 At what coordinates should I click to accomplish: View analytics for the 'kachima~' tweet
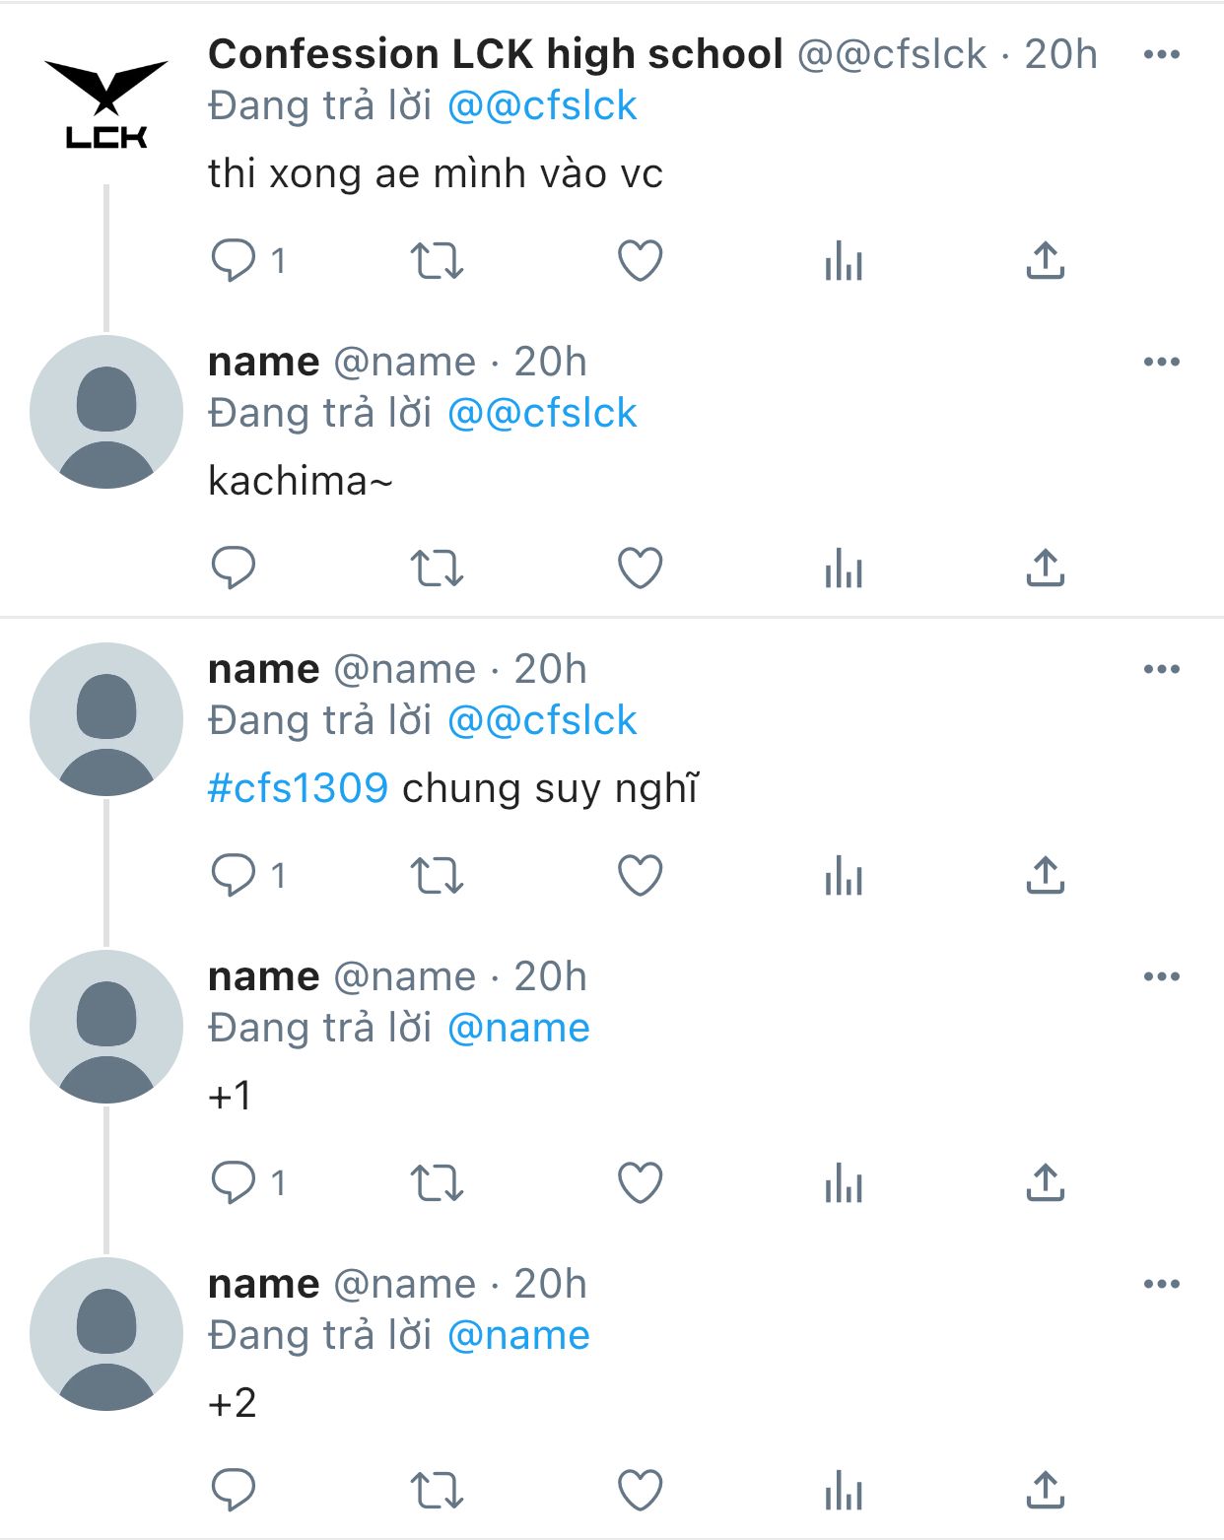[844, 570]
